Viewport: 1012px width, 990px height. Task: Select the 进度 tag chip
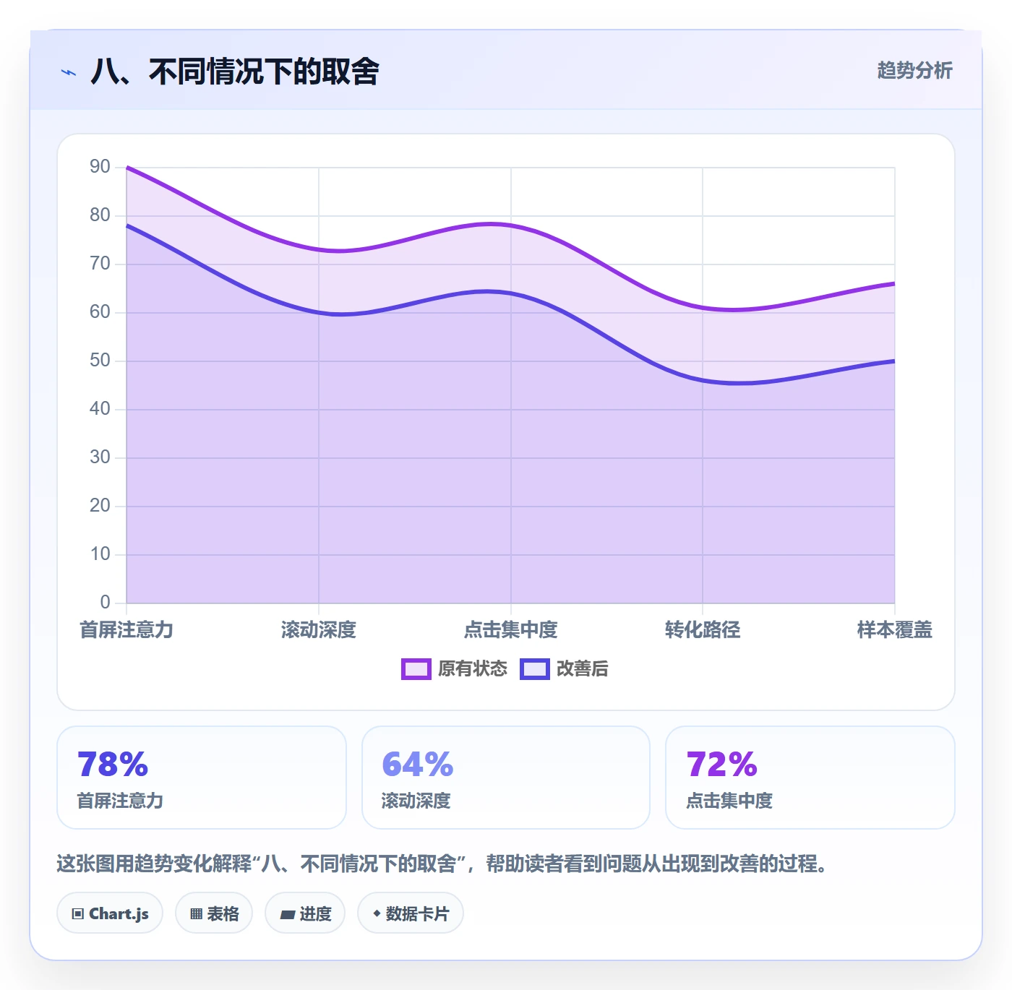click(x=305, y=913)
